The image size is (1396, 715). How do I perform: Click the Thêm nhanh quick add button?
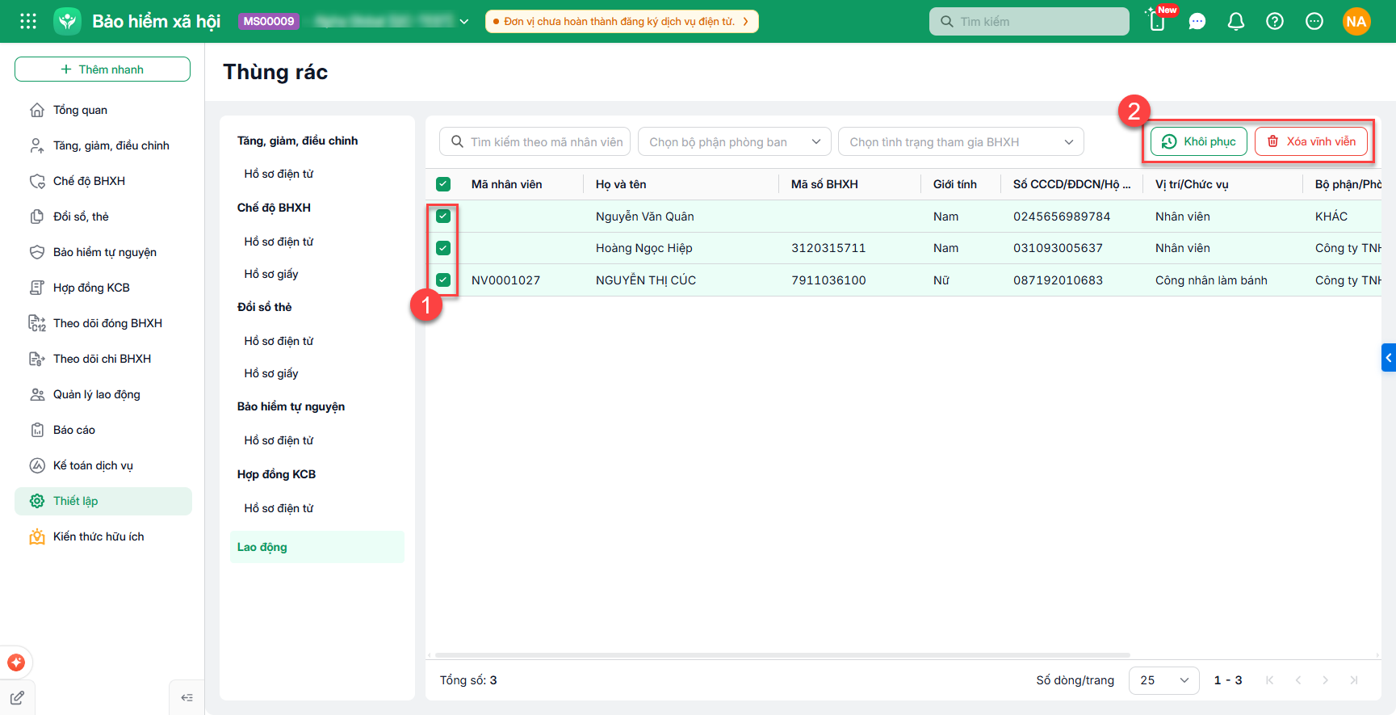click(x=103, y=69)
